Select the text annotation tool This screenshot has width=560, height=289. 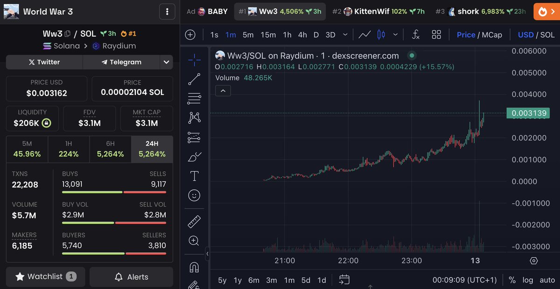coord(194,176)
